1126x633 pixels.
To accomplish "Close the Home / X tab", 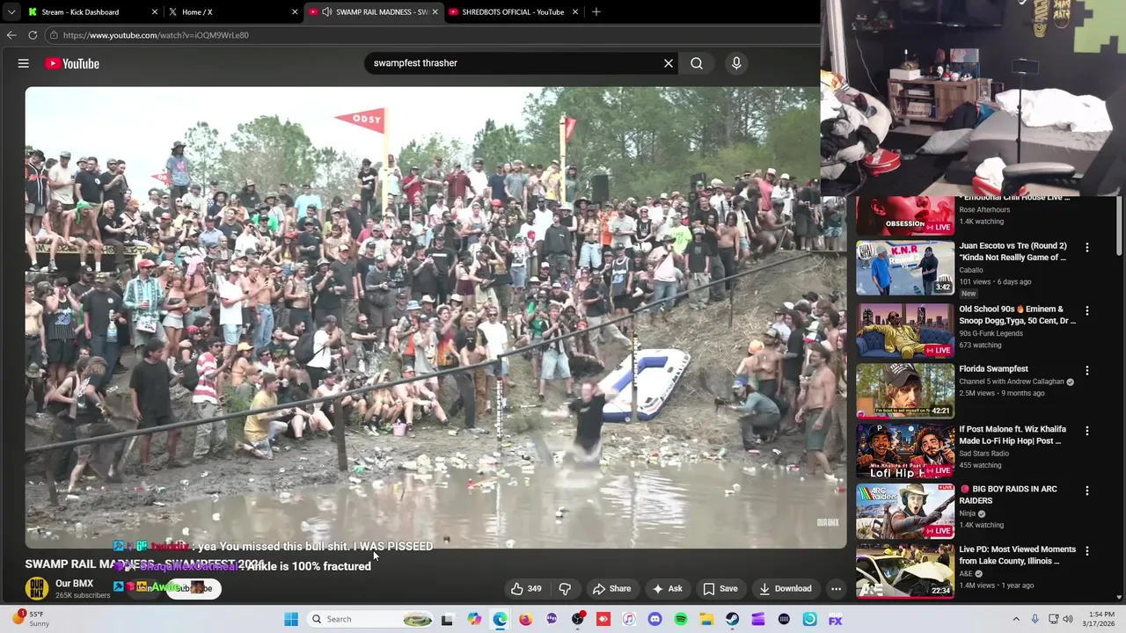I will [295, 12].
